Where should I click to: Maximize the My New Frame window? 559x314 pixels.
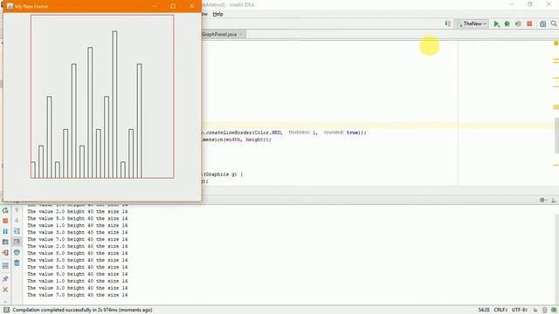(173, 6)
